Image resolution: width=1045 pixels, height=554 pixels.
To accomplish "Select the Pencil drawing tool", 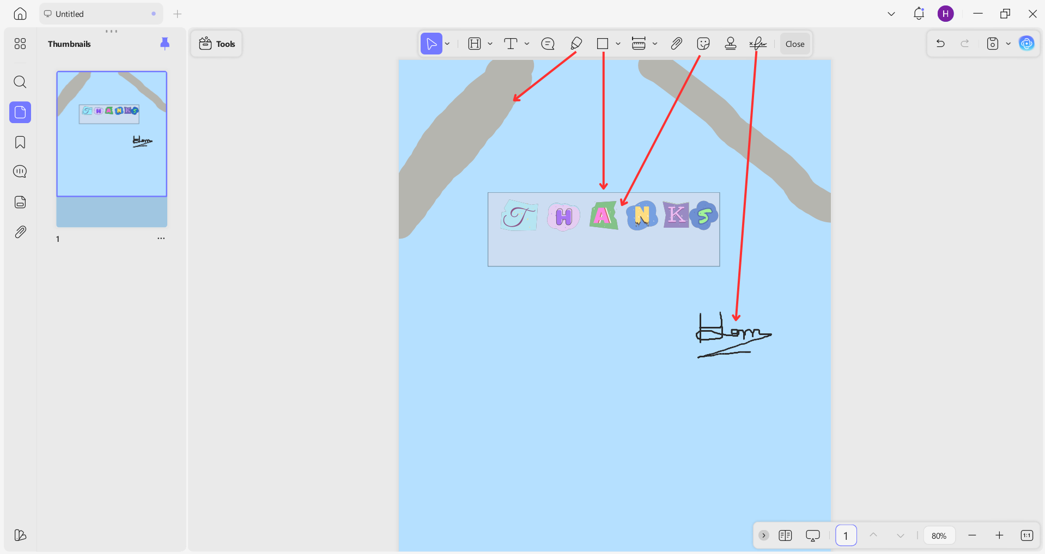I will pos(576,44).
